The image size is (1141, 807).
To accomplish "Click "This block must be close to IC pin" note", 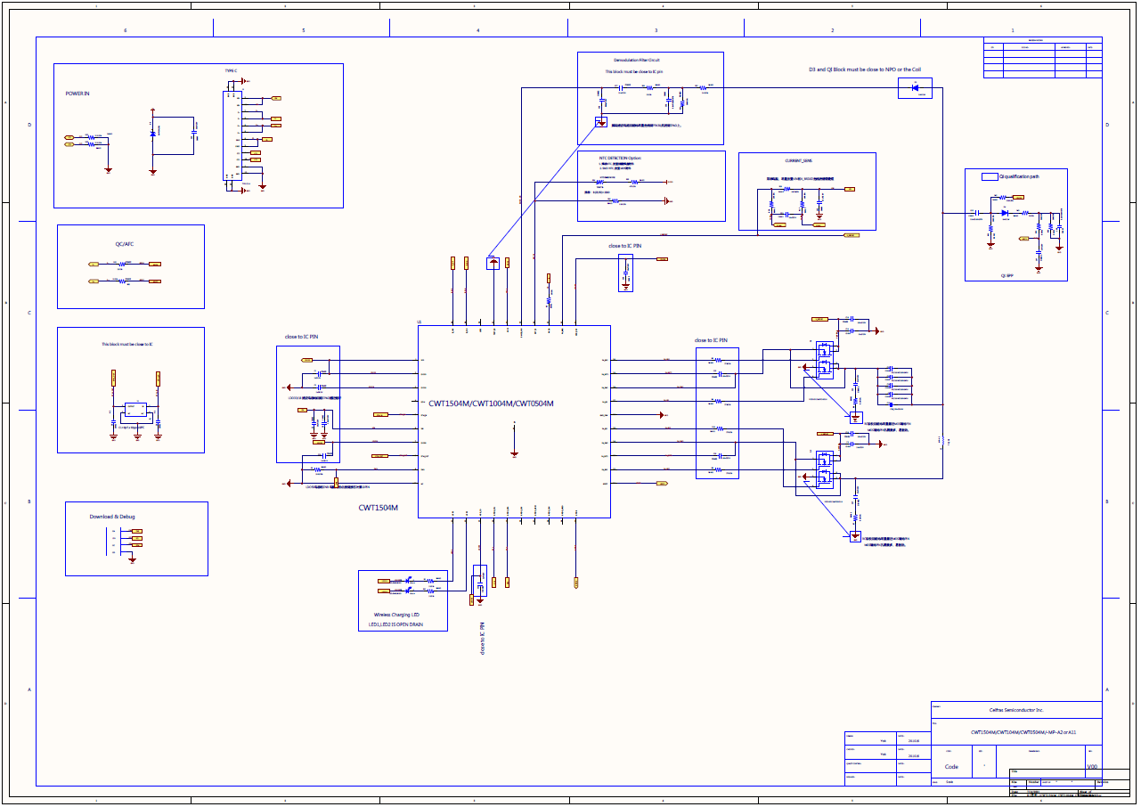I will [x=634, y=71].
